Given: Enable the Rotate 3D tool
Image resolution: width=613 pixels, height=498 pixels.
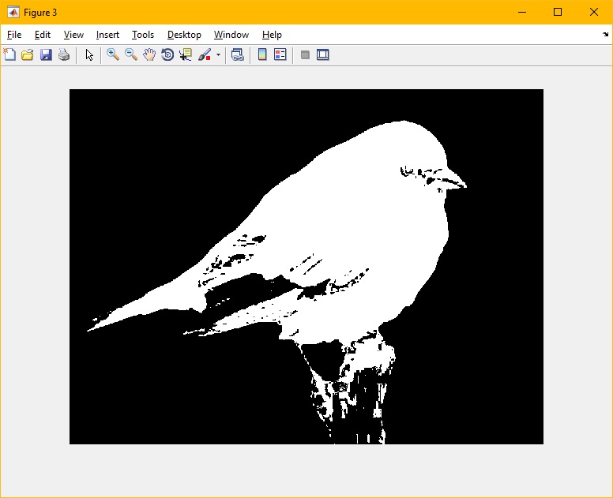Looking at the screenshot, I should (x=167, y=55).
